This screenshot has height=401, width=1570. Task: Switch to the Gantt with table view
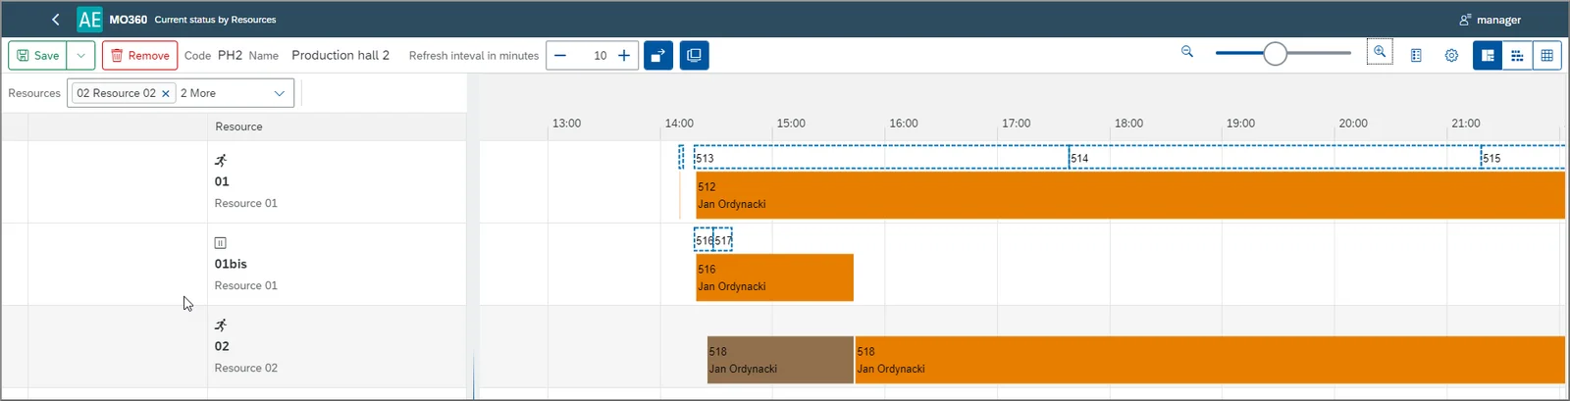1488,56
